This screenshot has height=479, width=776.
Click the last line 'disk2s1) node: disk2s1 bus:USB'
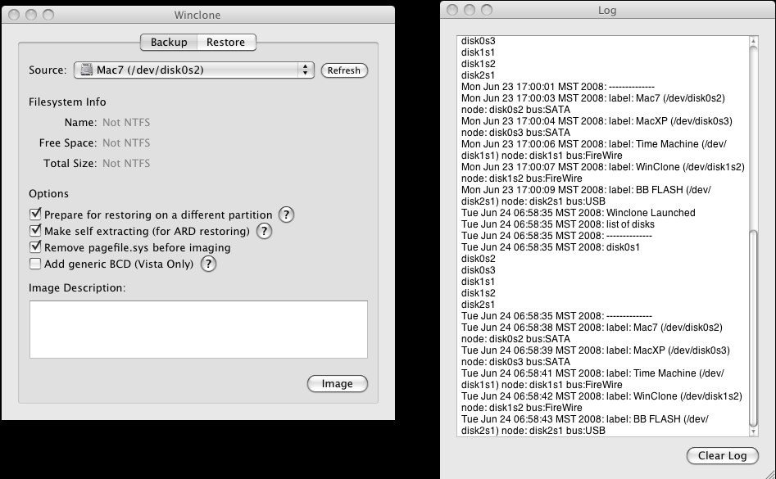pyautogui.click(x=533, y=431)
